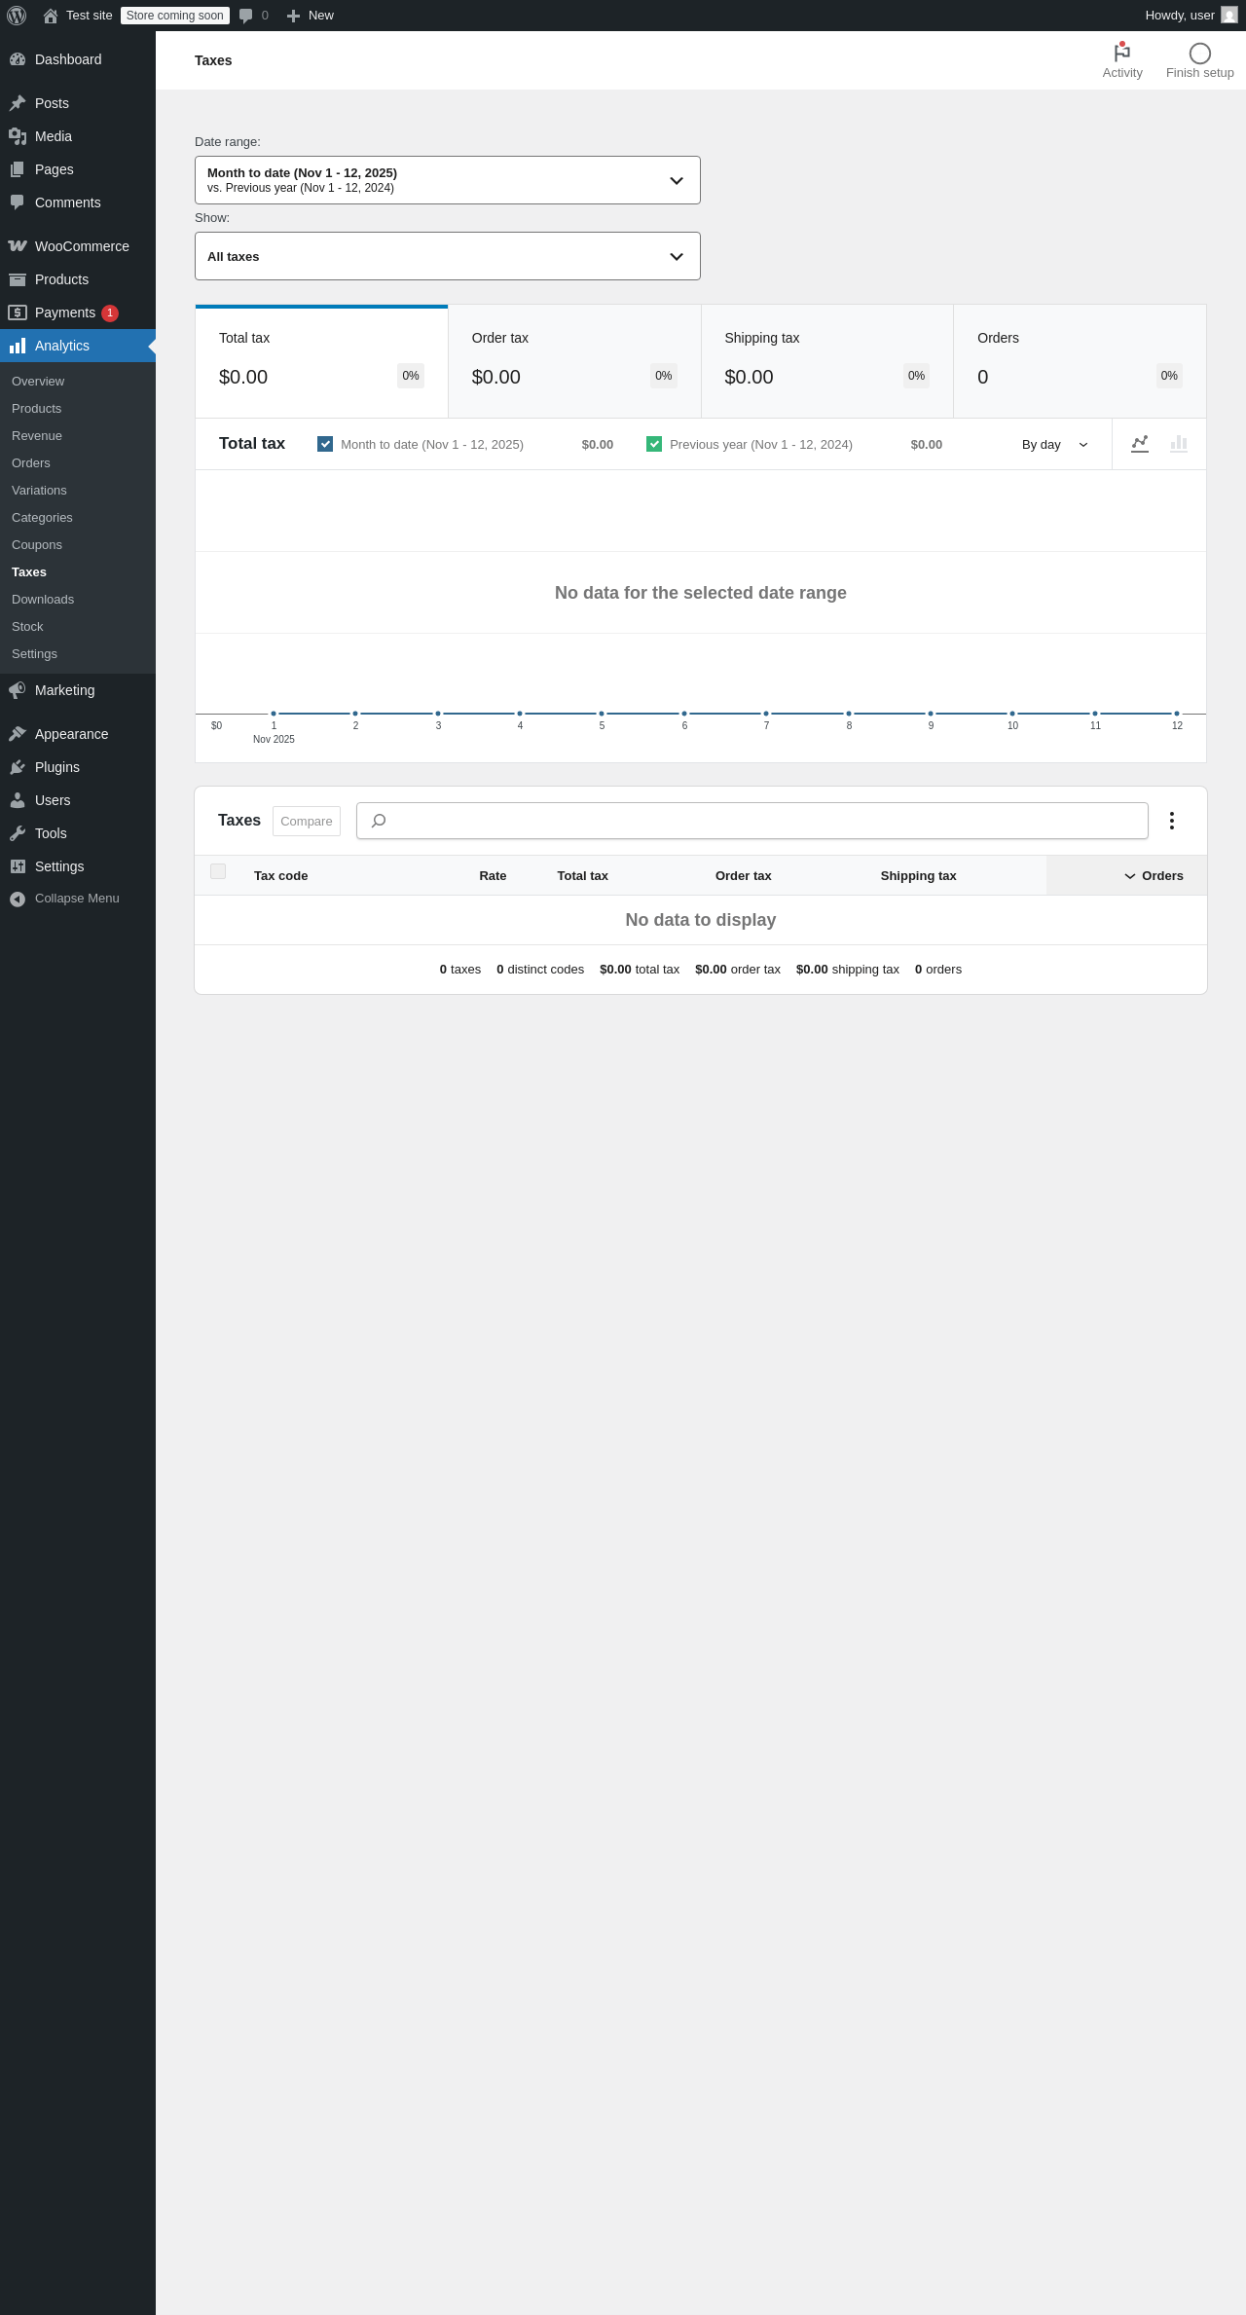This screenshot has height=2315, width=1246.
Task: Sort table by Tax code header
Action: pyautogui.click(x=280, y=876)
